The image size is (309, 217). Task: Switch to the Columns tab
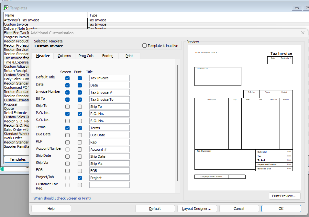(64, 56)
